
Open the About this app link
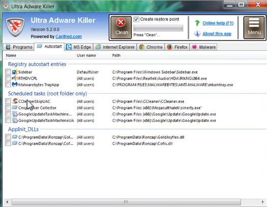pos(217,34)
